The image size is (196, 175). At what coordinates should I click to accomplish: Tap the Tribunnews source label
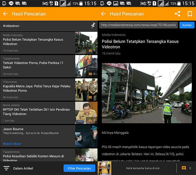(10, 82)
